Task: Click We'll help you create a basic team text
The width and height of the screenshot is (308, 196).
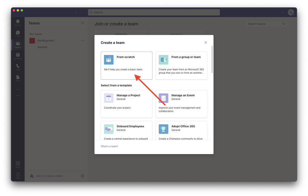Action: point(124,69)
